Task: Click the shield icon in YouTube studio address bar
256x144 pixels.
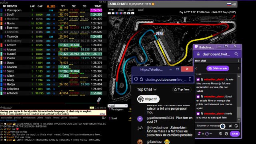Action: click(x=136, y=79)
